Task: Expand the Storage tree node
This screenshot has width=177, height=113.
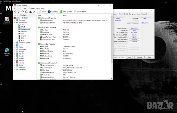Action: tap(15, 52)
